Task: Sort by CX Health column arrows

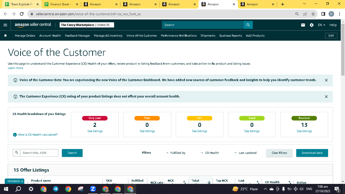Action: pyautogui.click(x=290, y=182)
